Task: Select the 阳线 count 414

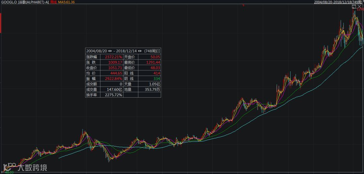Action: point(157,73)
